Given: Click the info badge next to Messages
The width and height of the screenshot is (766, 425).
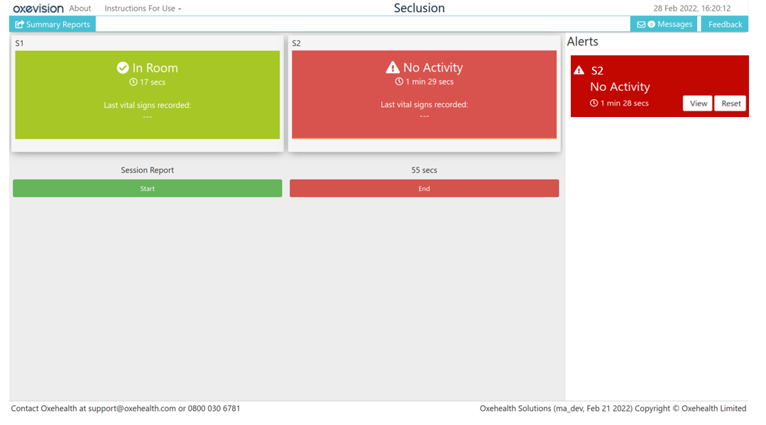Looking at the screenshot, I should [x=652, y=23].
